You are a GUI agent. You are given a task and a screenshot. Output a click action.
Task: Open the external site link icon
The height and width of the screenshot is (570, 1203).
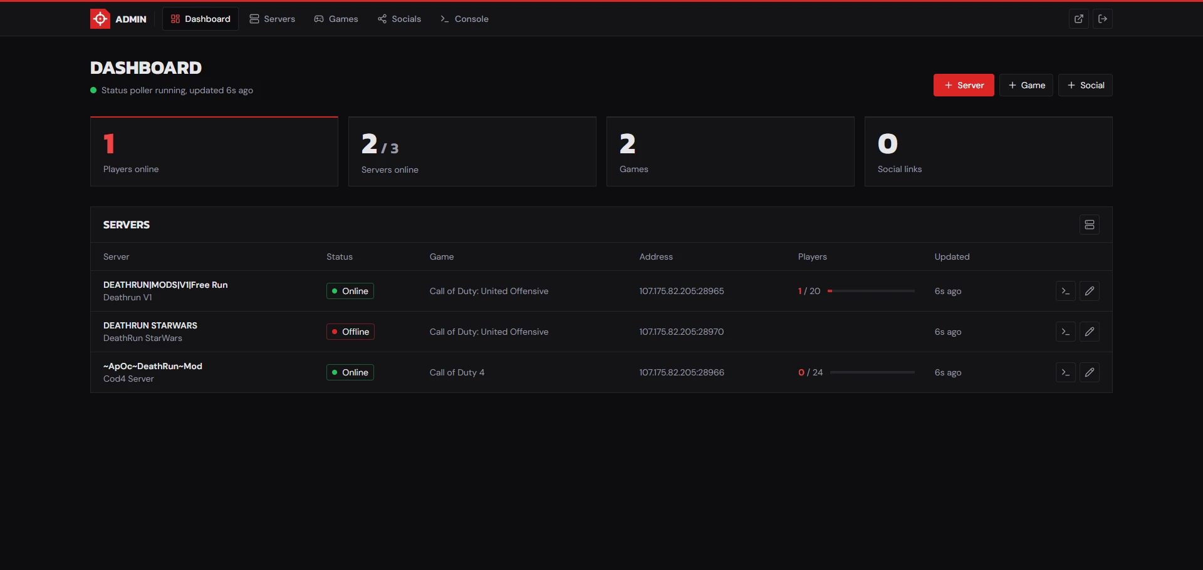click(x=1079, y=19)
